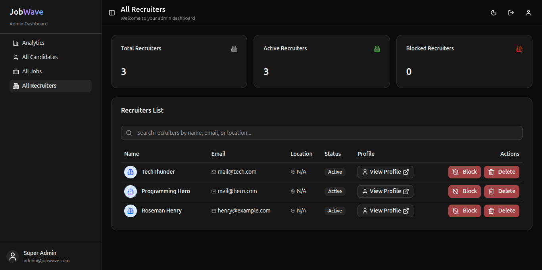Go to All Candidates page
This screenshot has width=542, height=270.
click(x=40, y=57)
